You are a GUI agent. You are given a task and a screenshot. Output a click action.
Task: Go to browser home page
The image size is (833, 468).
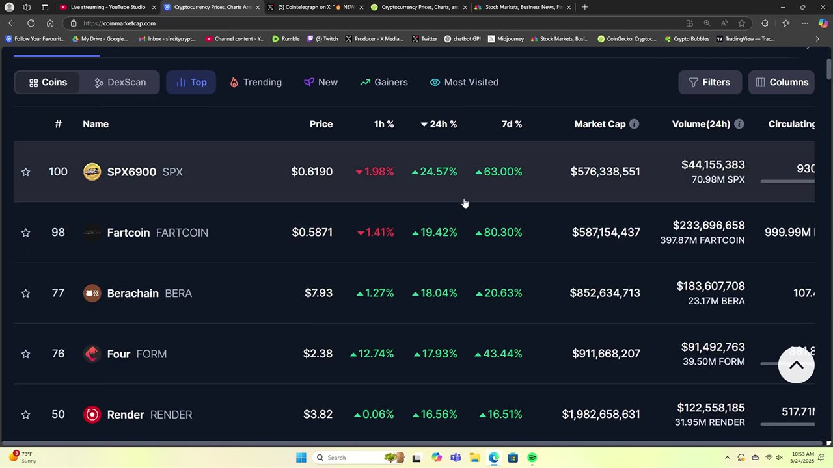(50, 23)
